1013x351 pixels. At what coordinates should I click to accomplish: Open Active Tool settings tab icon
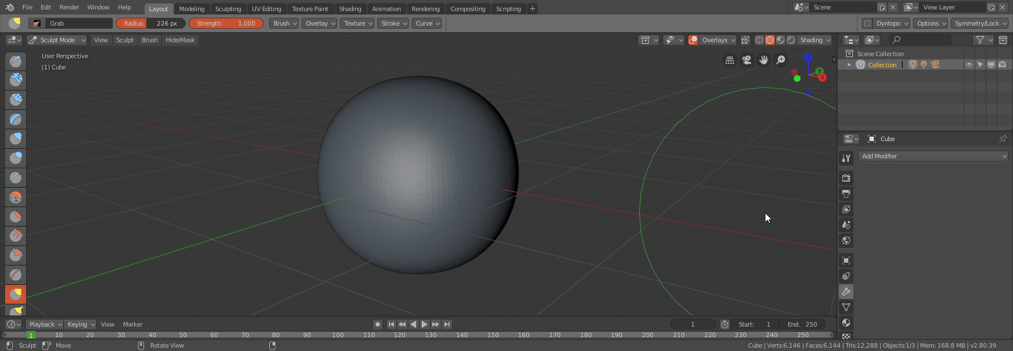click(846, 158)
